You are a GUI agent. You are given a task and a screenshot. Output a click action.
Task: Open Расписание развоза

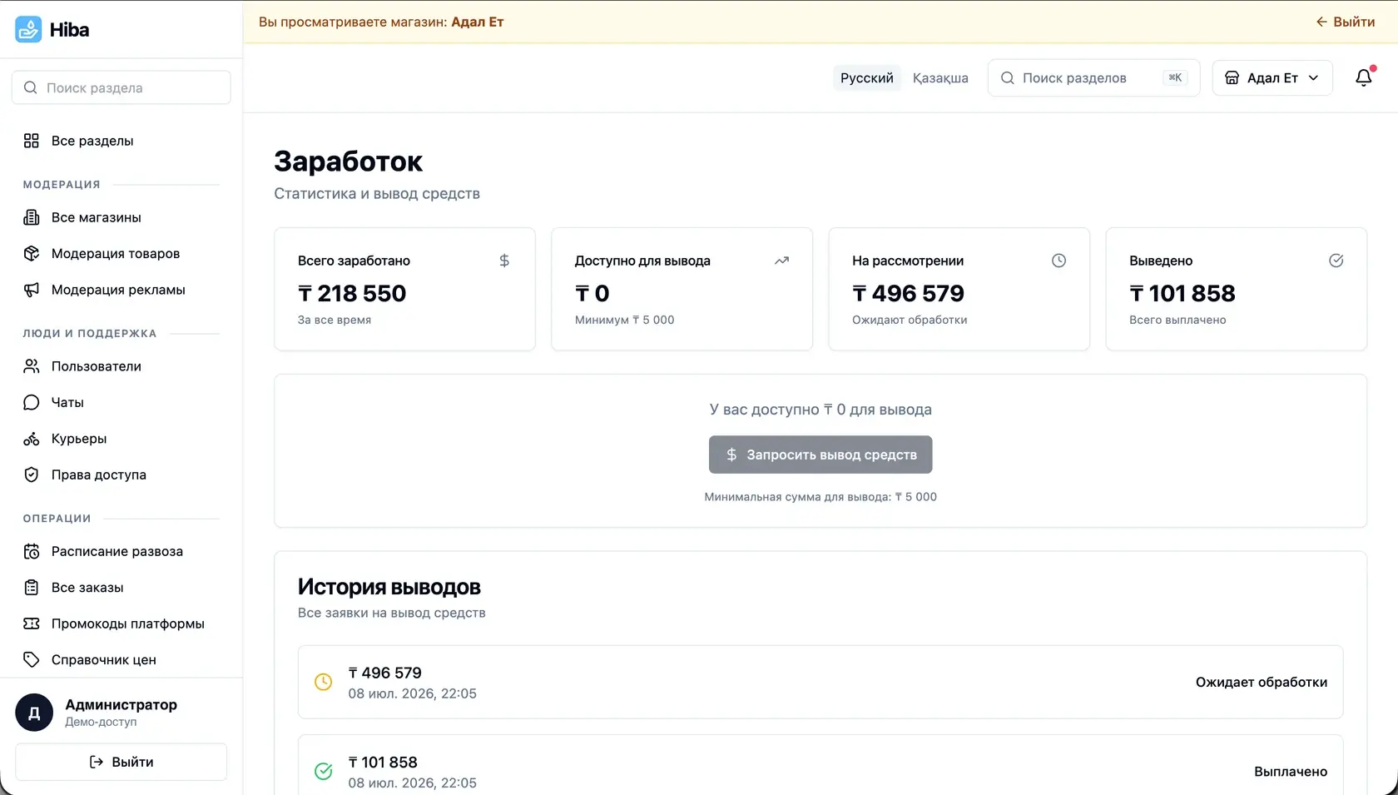[x=121, y=551]
